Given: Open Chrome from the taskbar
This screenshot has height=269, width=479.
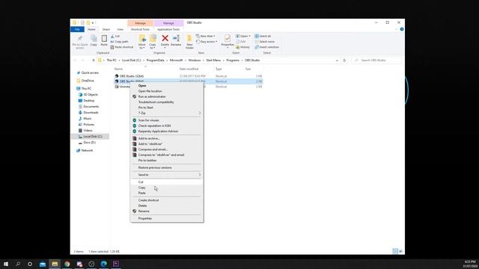Looking at the screenshot, I should (67, 264).
